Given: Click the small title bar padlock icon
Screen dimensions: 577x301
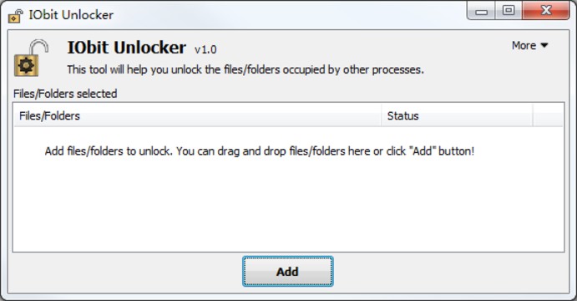Looking at the screenshot, I should tap(16, 16).
